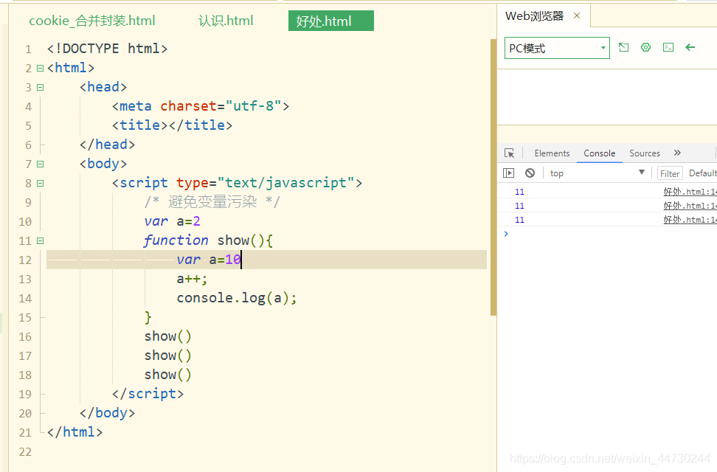Click the <!DOCTYPE html> line
This screenshot has width=717, height=472.
108,49
